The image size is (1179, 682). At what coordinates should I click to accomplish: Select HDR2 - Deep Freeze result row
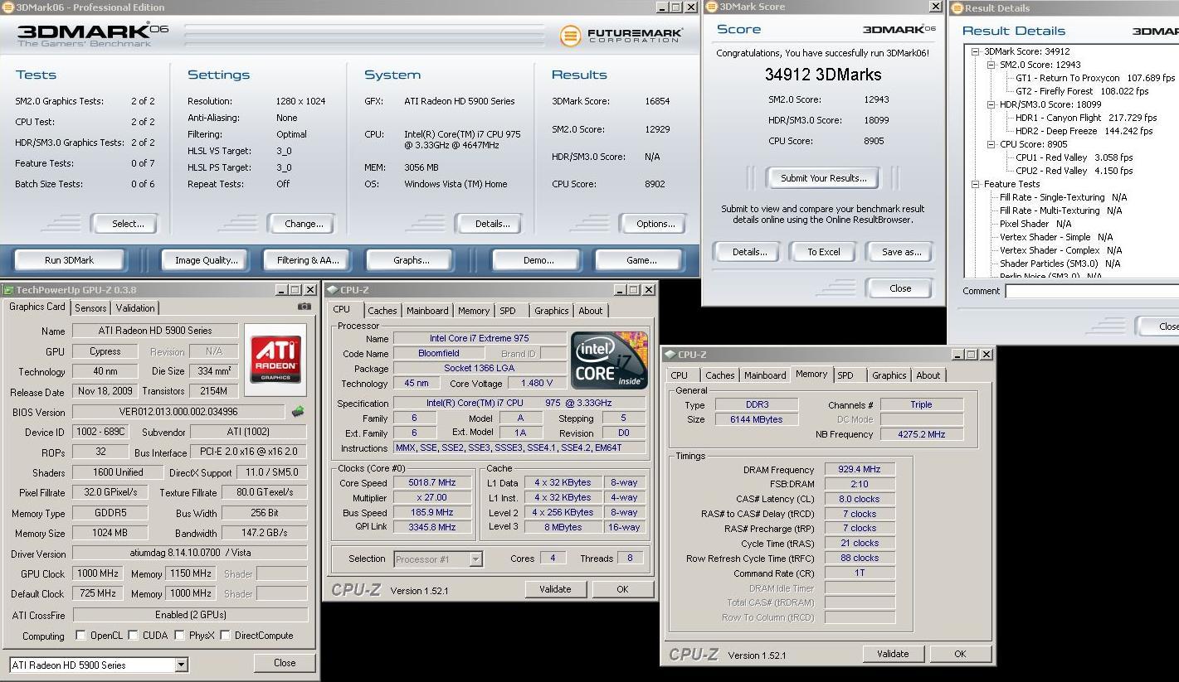tap(1084, 131)
